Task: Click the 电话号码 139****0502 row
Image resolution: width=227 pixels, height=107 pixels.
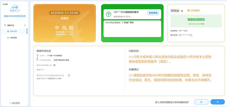Action: [x=179, y=31]
